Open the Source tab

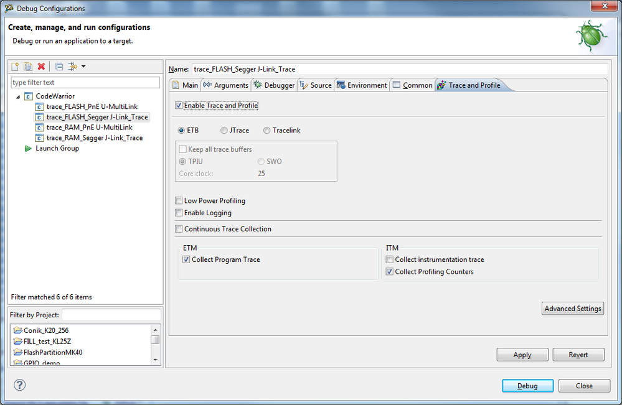316,85
